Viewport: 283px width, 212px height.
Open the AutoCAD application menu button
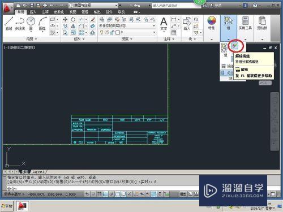tap(8, 8)
